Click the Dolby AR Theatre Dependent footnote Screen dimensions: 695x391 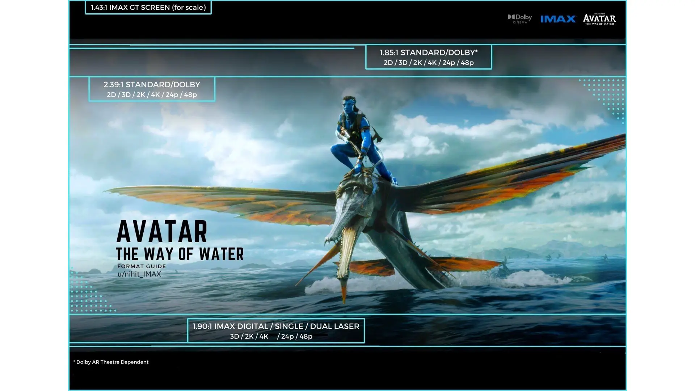111,362
